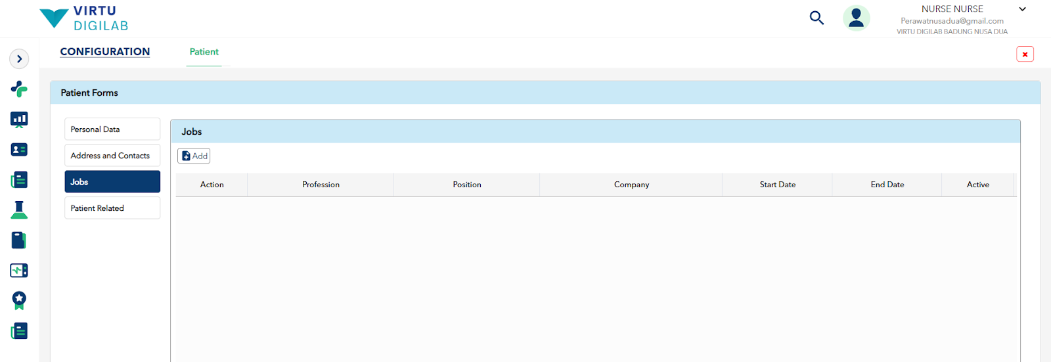The width and height of the screenshot is (1051, 362).
Task: Open the award ribbon badge sidebar icon
Action: [x=19, y=301]
